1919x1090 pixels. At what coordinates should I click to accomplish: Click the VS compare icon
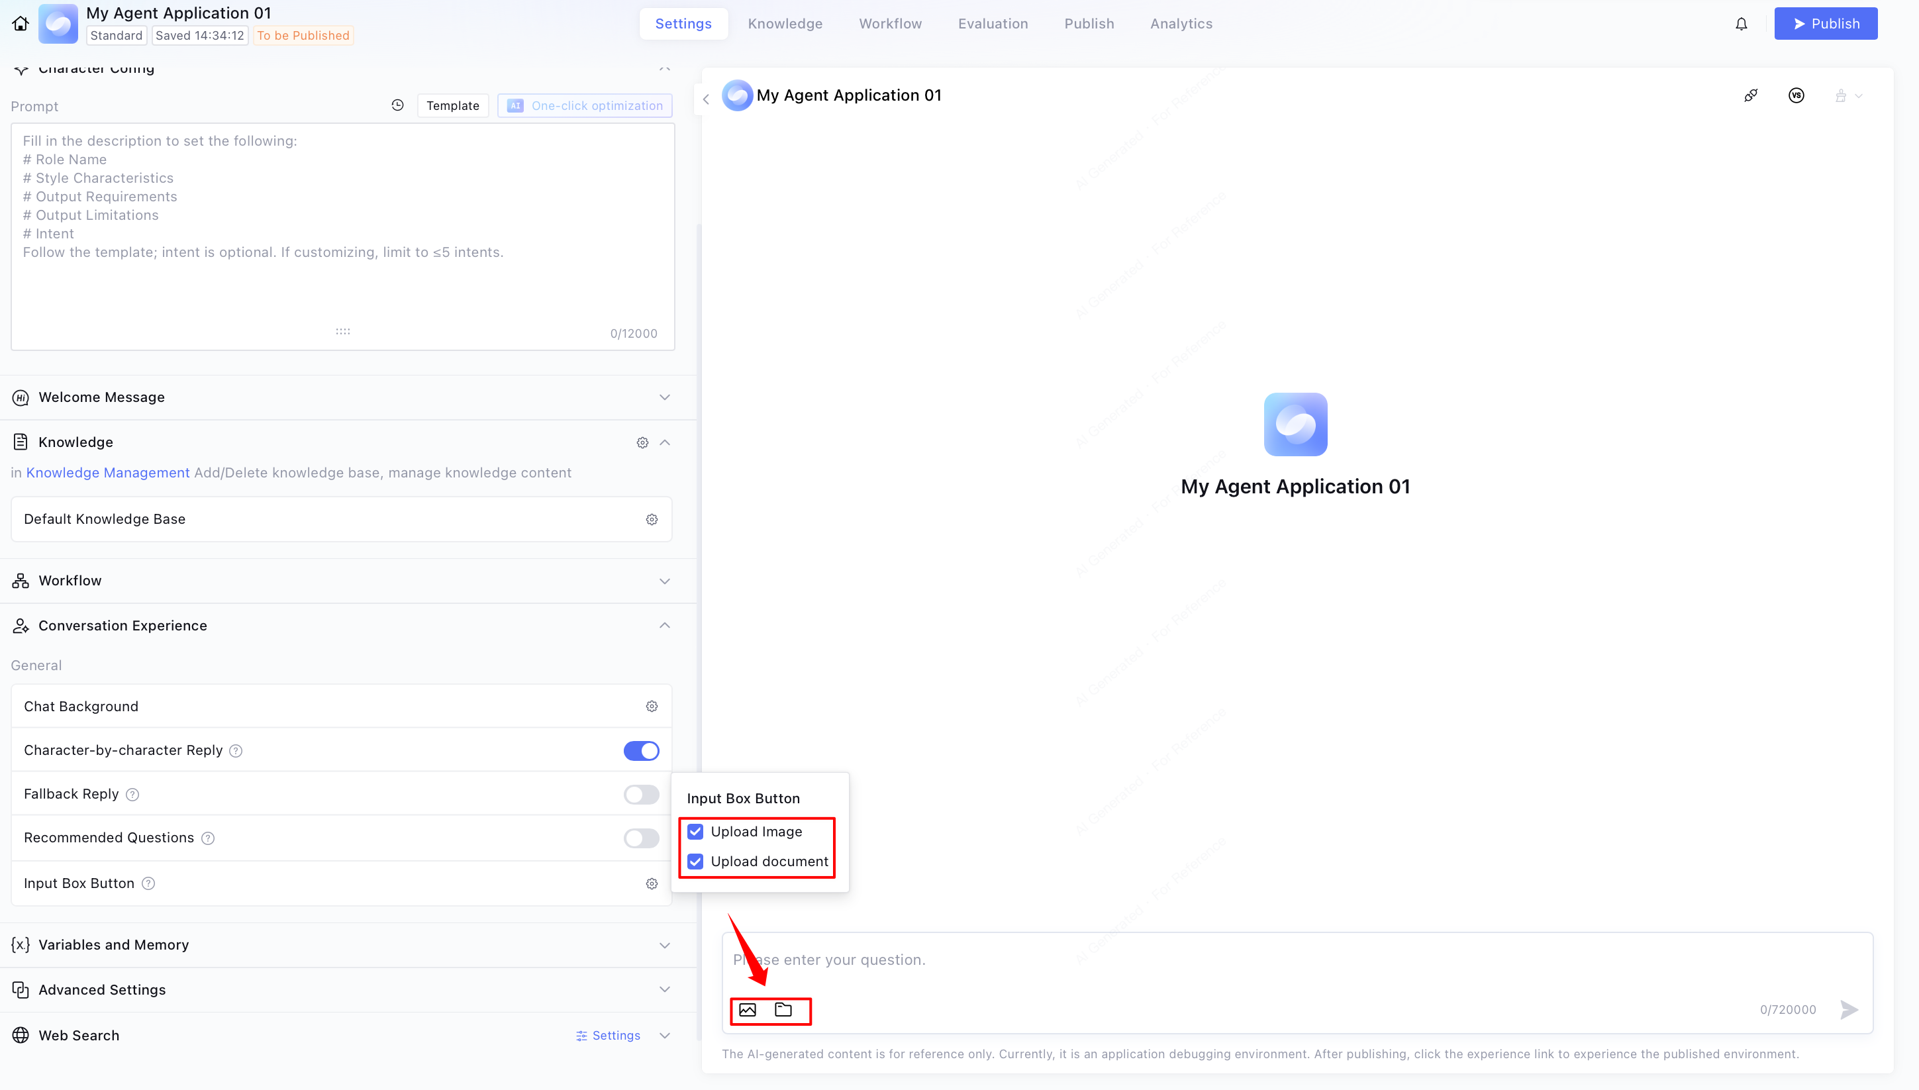[x=1796, y=96]
